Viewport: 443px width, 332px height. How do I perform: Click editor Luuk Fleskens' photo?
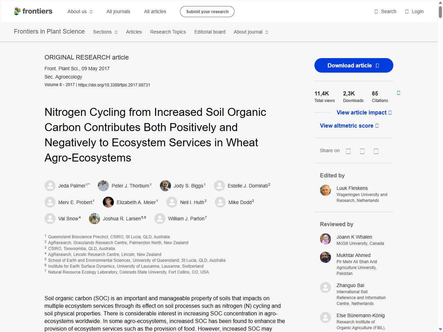coord(325,190)
